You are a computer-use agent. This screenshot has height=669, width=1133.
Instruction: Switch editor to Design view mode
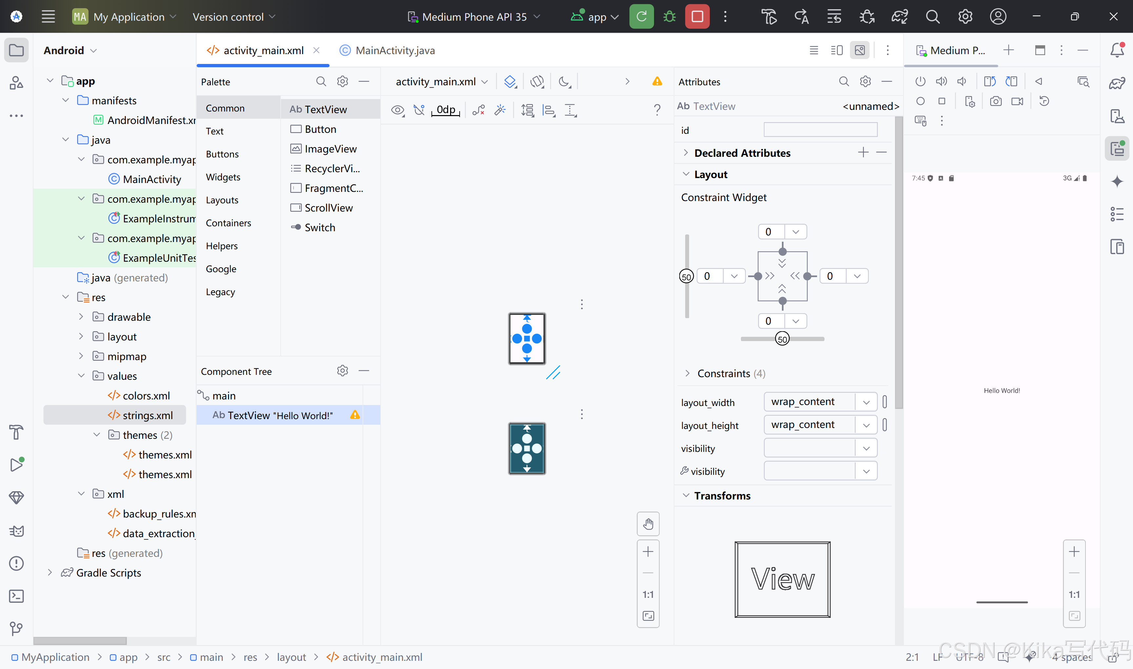pyautogui.click(x=860, y=50)
